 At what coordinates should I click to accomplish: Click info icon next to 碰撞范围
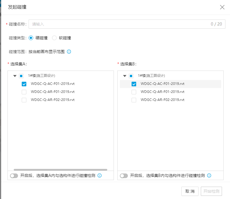(69, 52)
